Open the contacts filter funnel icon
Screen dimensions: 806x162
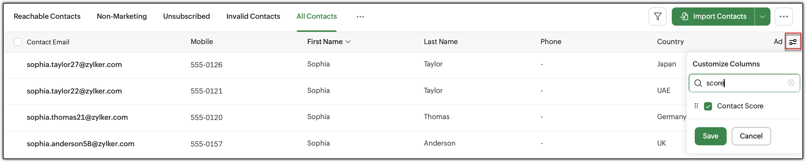[657, 16]
